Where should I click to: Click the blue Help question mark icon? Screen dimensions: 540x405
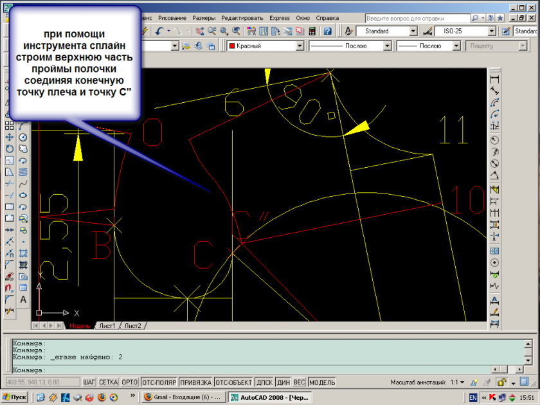pyautogui.click(x=327, y=31)
